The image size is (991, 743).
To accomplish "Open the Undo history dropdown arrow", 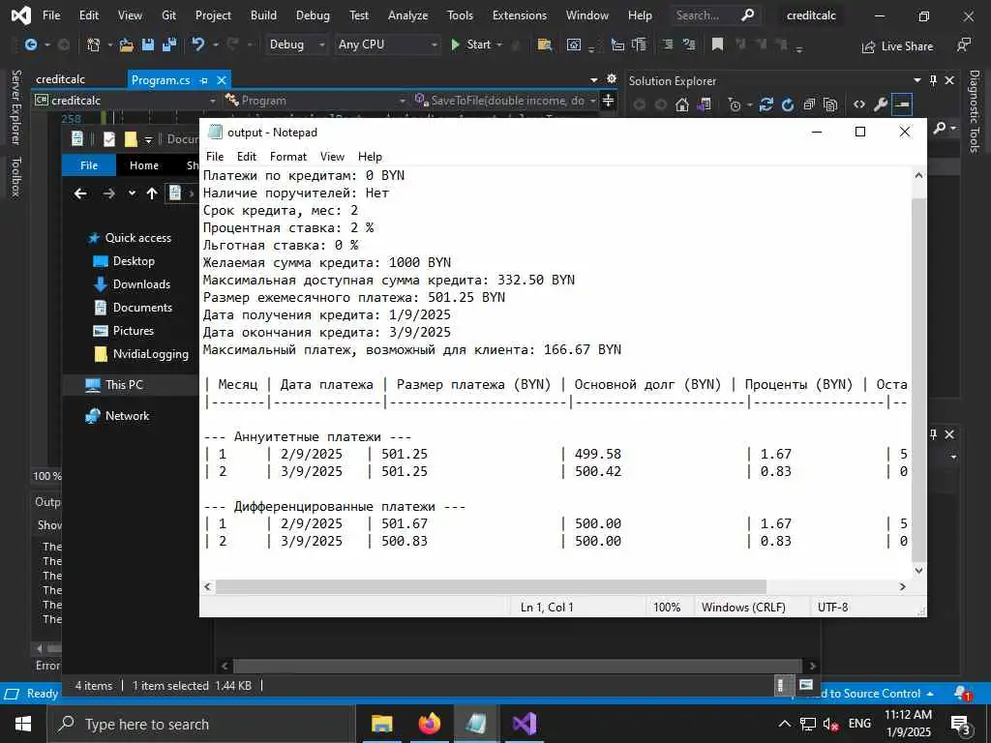I will [x=215, y=45].
